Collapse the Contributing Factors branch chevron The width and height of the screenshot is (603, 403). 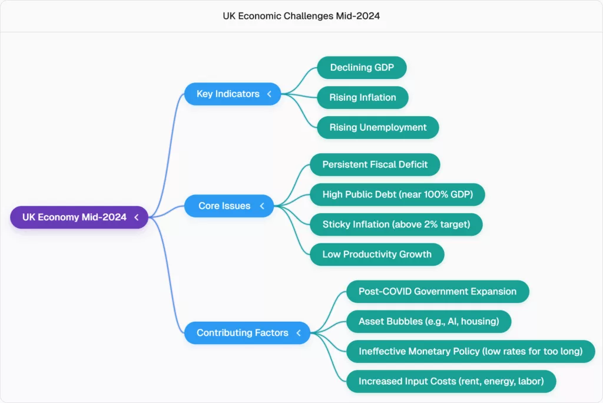coord(299,333)
